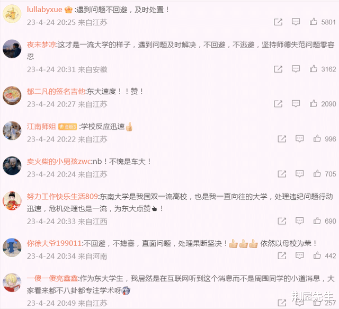Open 江南师姐's avatar thumbnail
This screenshot has height=309, width=339.
12,130
